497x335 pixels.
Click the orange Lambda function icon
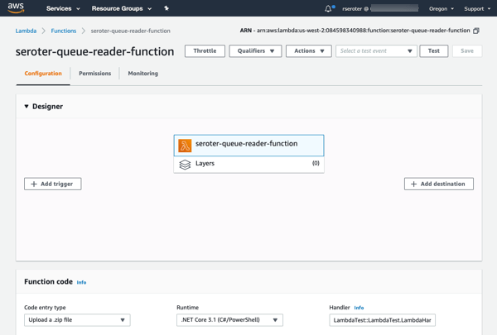pyautogui.click(x=185, y=145)
